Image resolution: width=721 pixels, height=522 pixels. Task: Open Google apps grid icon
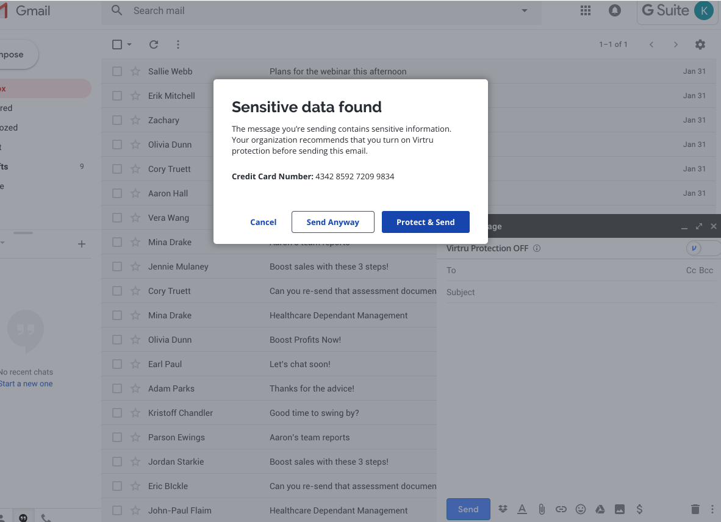pyautogui.click(x=586, y=10)
